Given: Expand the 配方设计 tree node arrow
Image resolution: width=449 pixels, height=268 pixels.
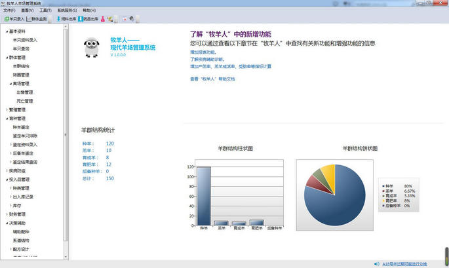Looking at the screenshot, I should 10,249.
